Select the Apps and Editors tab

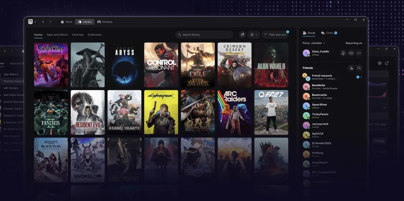[x=57, y=35]
